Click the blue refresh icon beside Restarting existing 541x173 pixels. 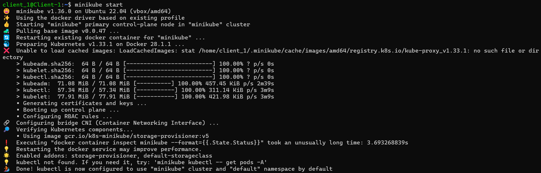6,37
